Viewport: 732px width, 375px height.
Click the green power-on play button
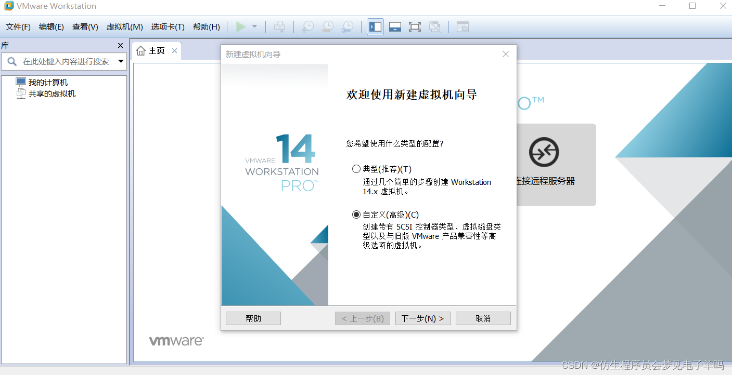(240, 26)
